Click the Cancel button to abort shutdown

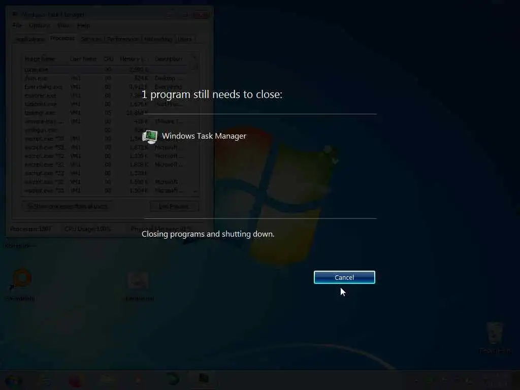[344, 277]
